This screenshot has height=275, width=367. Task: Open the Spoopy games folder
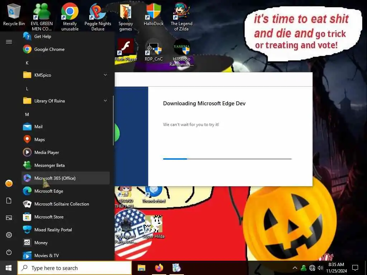(x=126, y=17)
